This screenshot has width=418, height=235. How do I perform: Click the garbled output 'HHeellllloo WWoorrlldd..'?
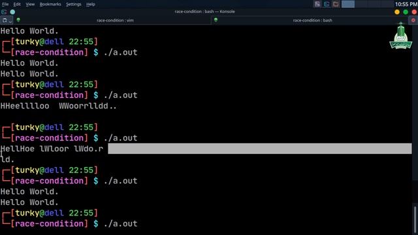pos(58,106)
